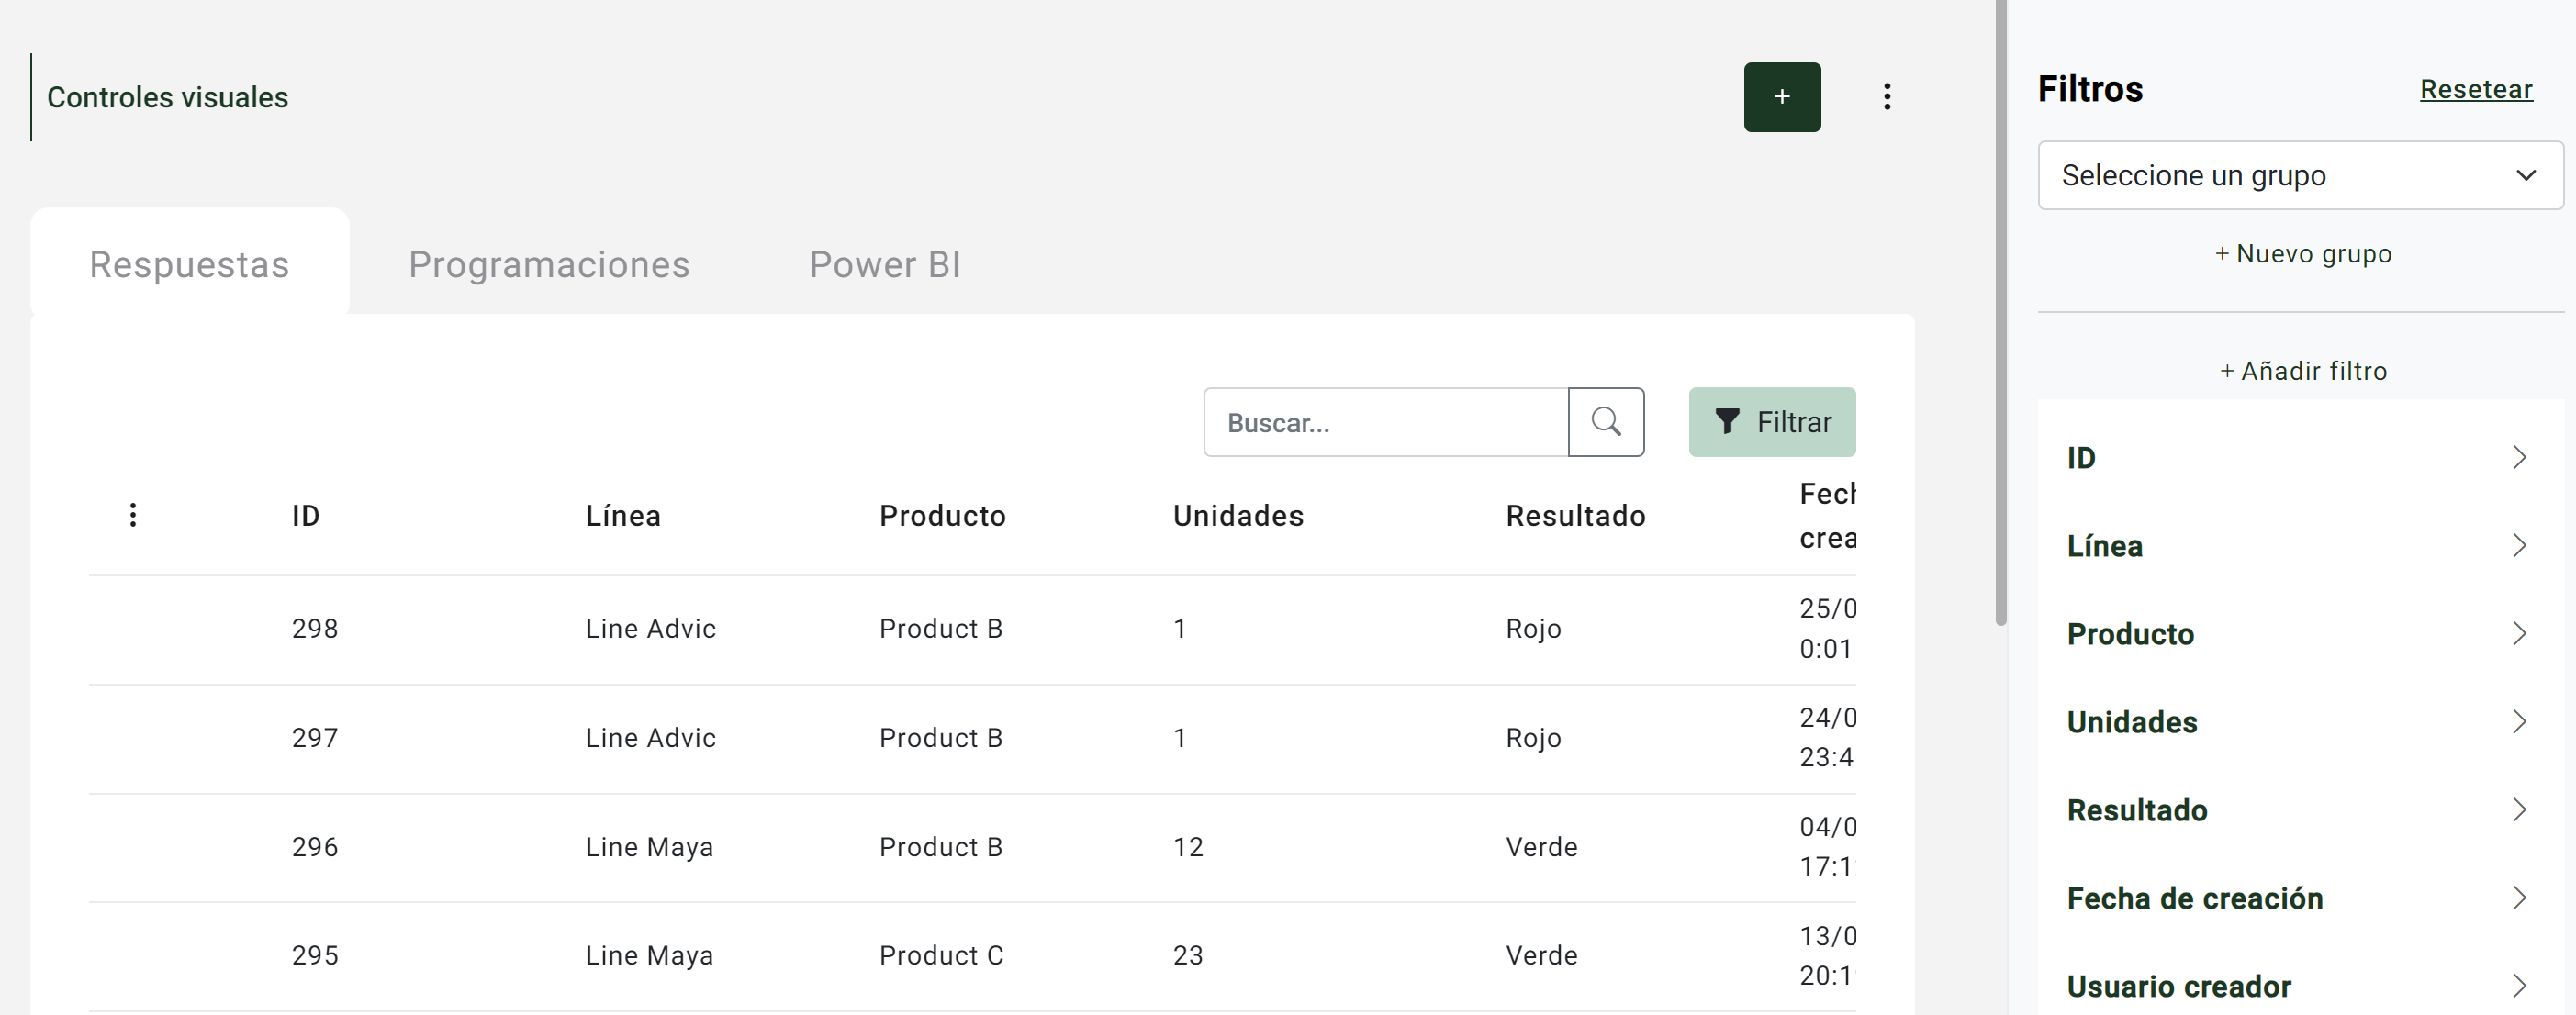Click the Filtrar button
The height and width of the screenshot is (1015, 2576).
coord(1772,422)
